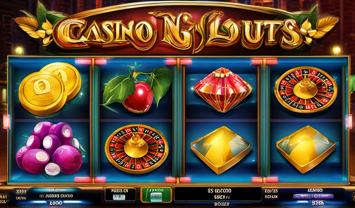Click the gold coins symbol

50,88
